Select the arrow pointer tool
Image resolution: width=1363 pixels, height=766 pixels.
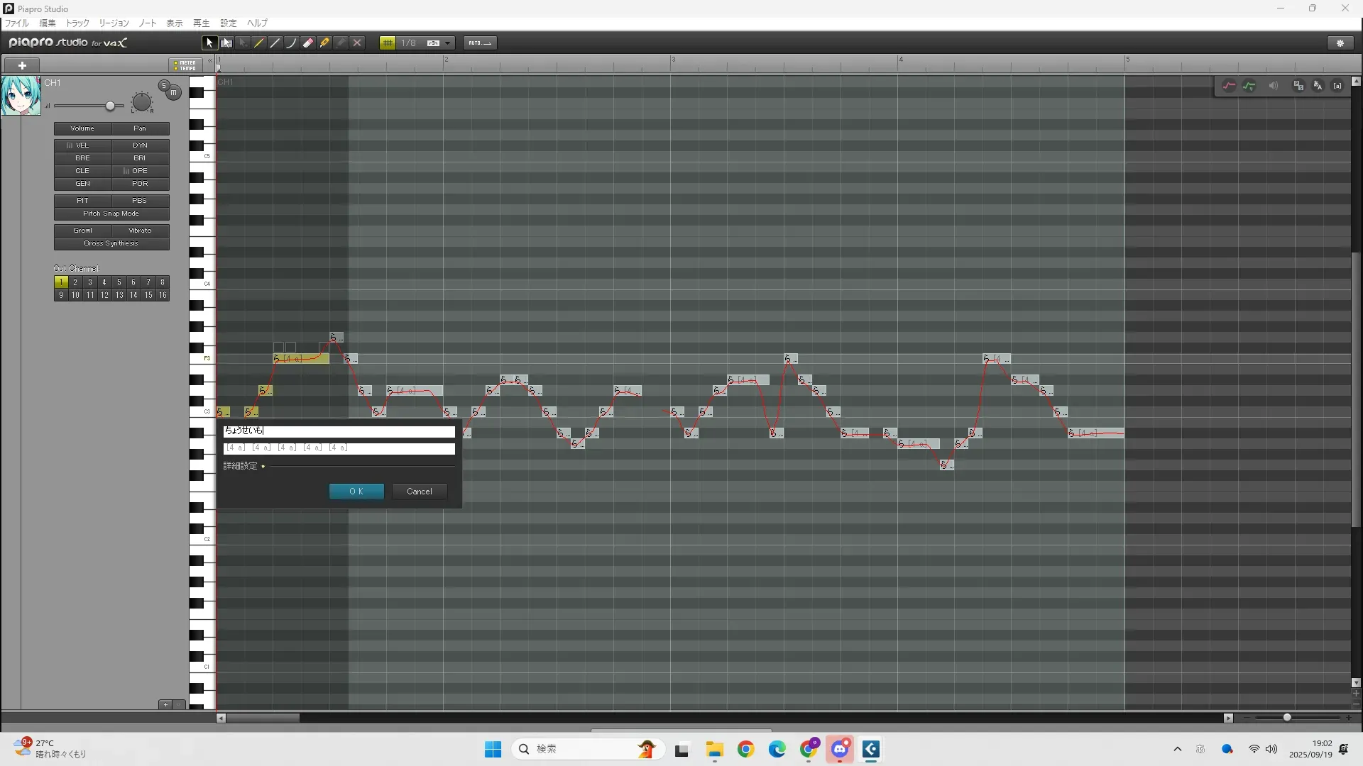[x=209, y=43]
